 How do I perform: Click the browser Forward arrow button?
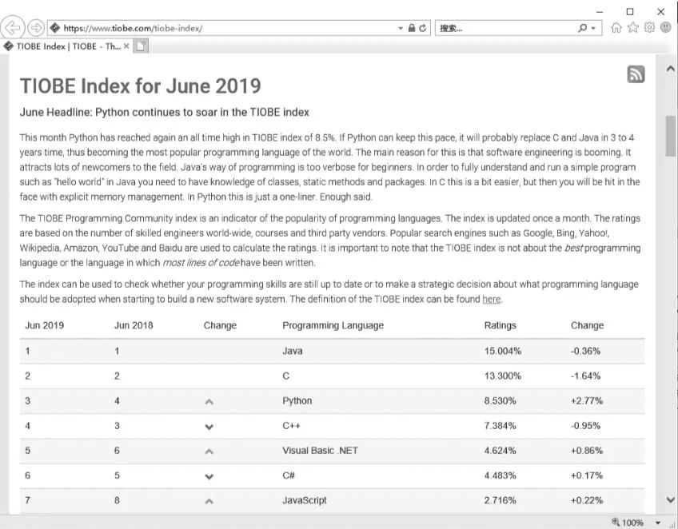[36, 28]
